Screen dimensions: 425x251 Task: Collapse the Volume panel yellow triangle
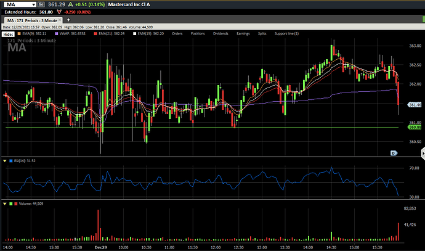[x=4, y=204]
